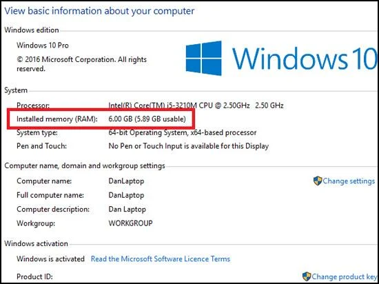Screen dimensions: 379x284
Task: Click the Dan Laptop computer description value
Action: (x=127, y=209)
